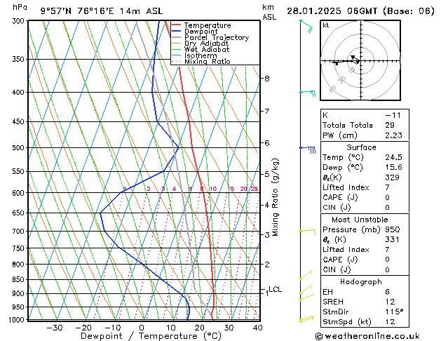The width and height of the screenshot is (441, 341).
Task: Select the Mixing Ratio legend entry
Action: tap(201, 62)
